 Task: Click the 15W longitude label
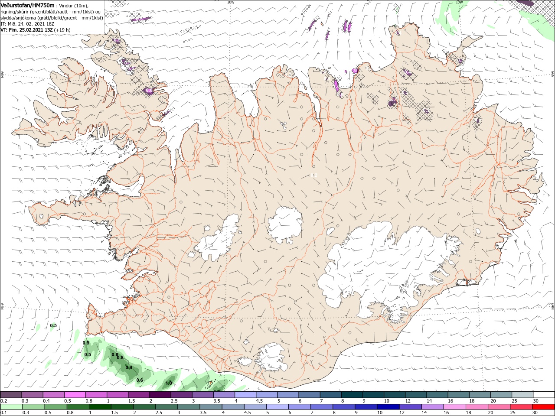click(459, 2)
